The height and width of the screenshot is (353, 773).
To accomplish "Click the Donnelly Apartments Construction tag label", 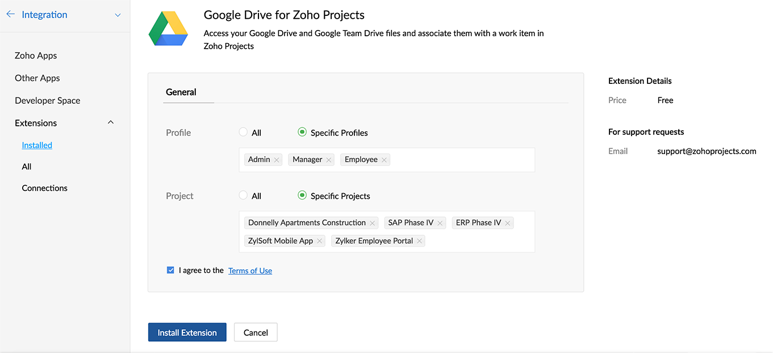I will [307, 223].
